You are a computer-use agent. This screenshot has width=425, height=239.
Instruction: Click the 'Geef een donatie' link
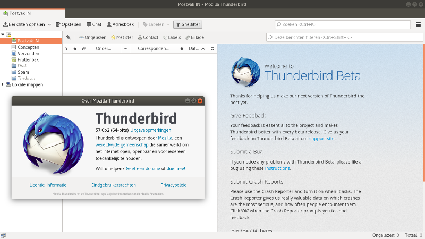[x=143, y=168]
